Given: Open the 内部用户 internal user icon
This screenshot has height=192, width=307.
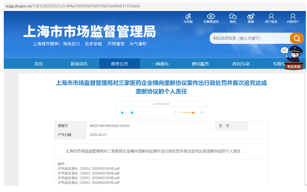Looking at the screenshot, I should click(293, 18).
